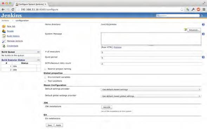The height and width of the screenshot is (129, 207).
Task: Click the New Job sidebar icon
Action: pos(4,26)
